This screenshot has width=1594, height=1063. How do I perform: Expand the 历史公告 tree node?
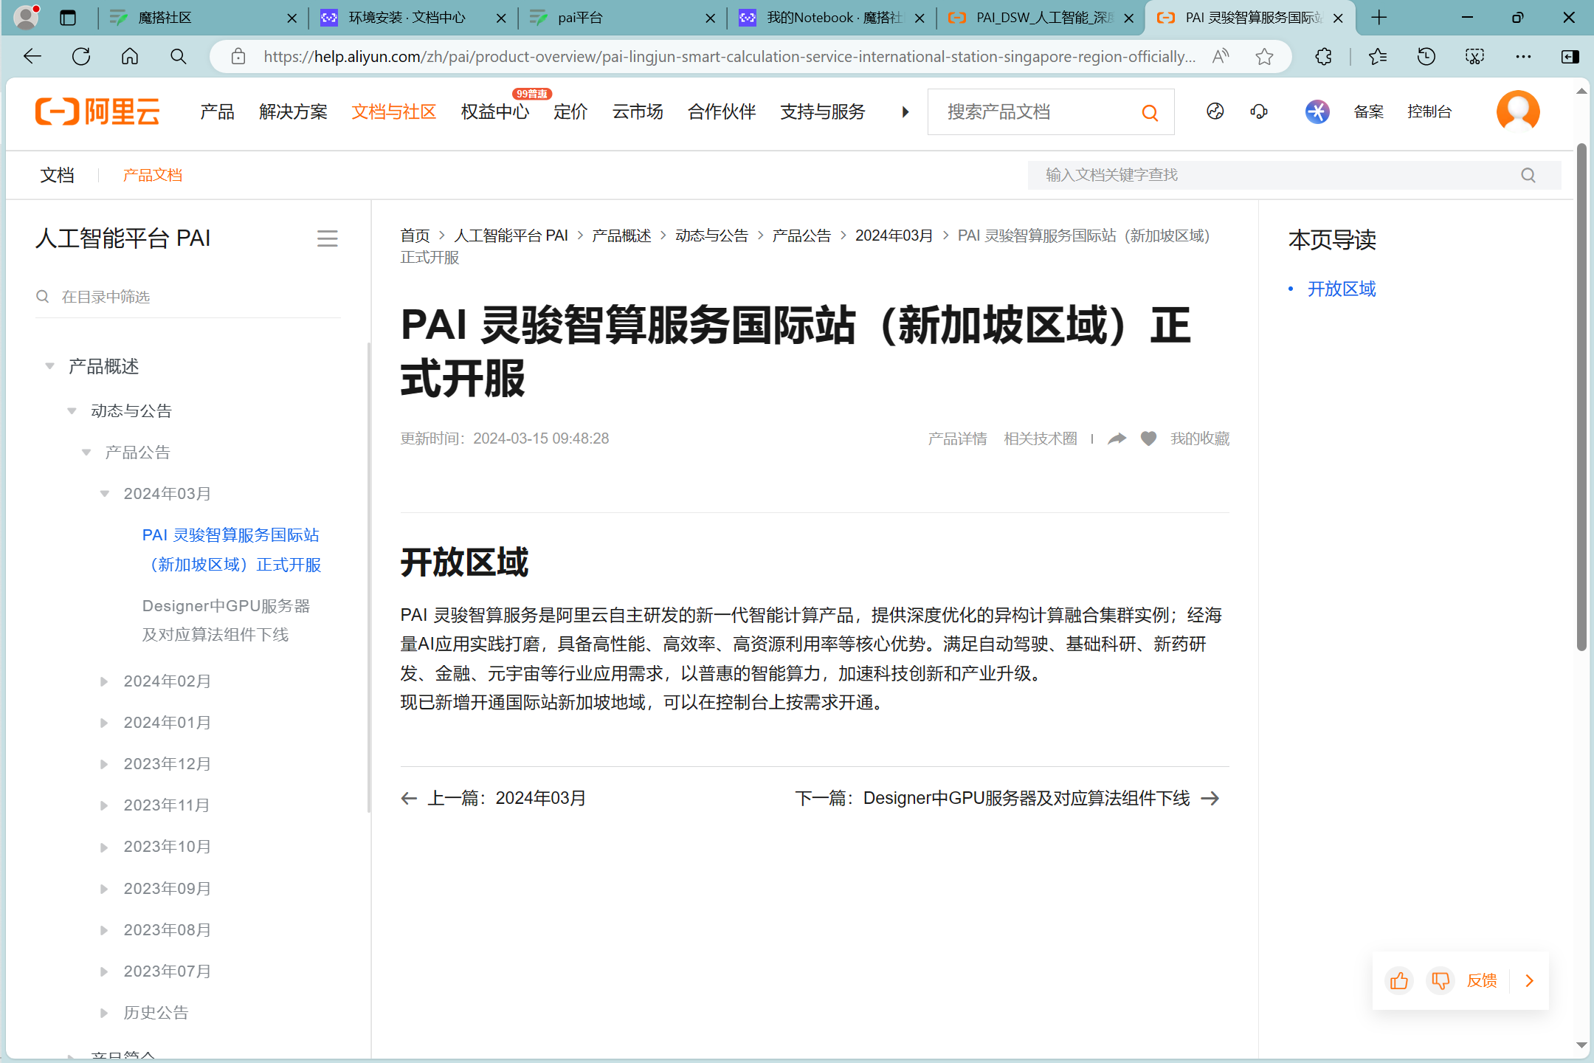pyautogui.click(x=104, y=1012)
